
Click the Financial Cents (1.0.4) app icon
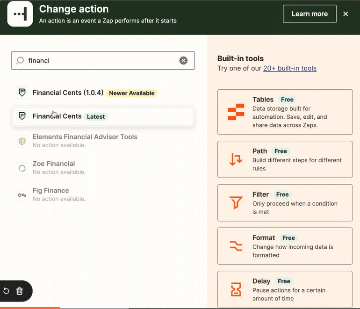click(22, 93)
